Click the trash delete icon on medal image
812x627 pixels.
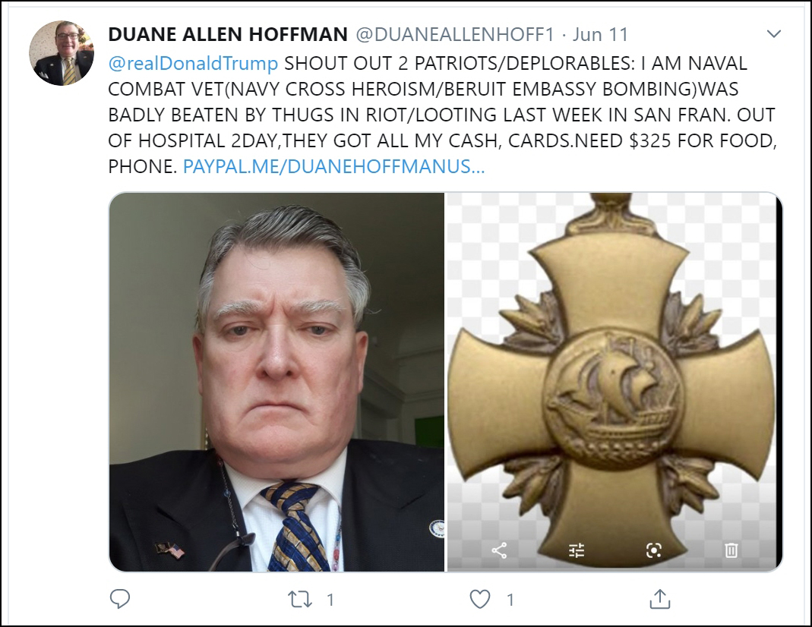pos(731,550)
